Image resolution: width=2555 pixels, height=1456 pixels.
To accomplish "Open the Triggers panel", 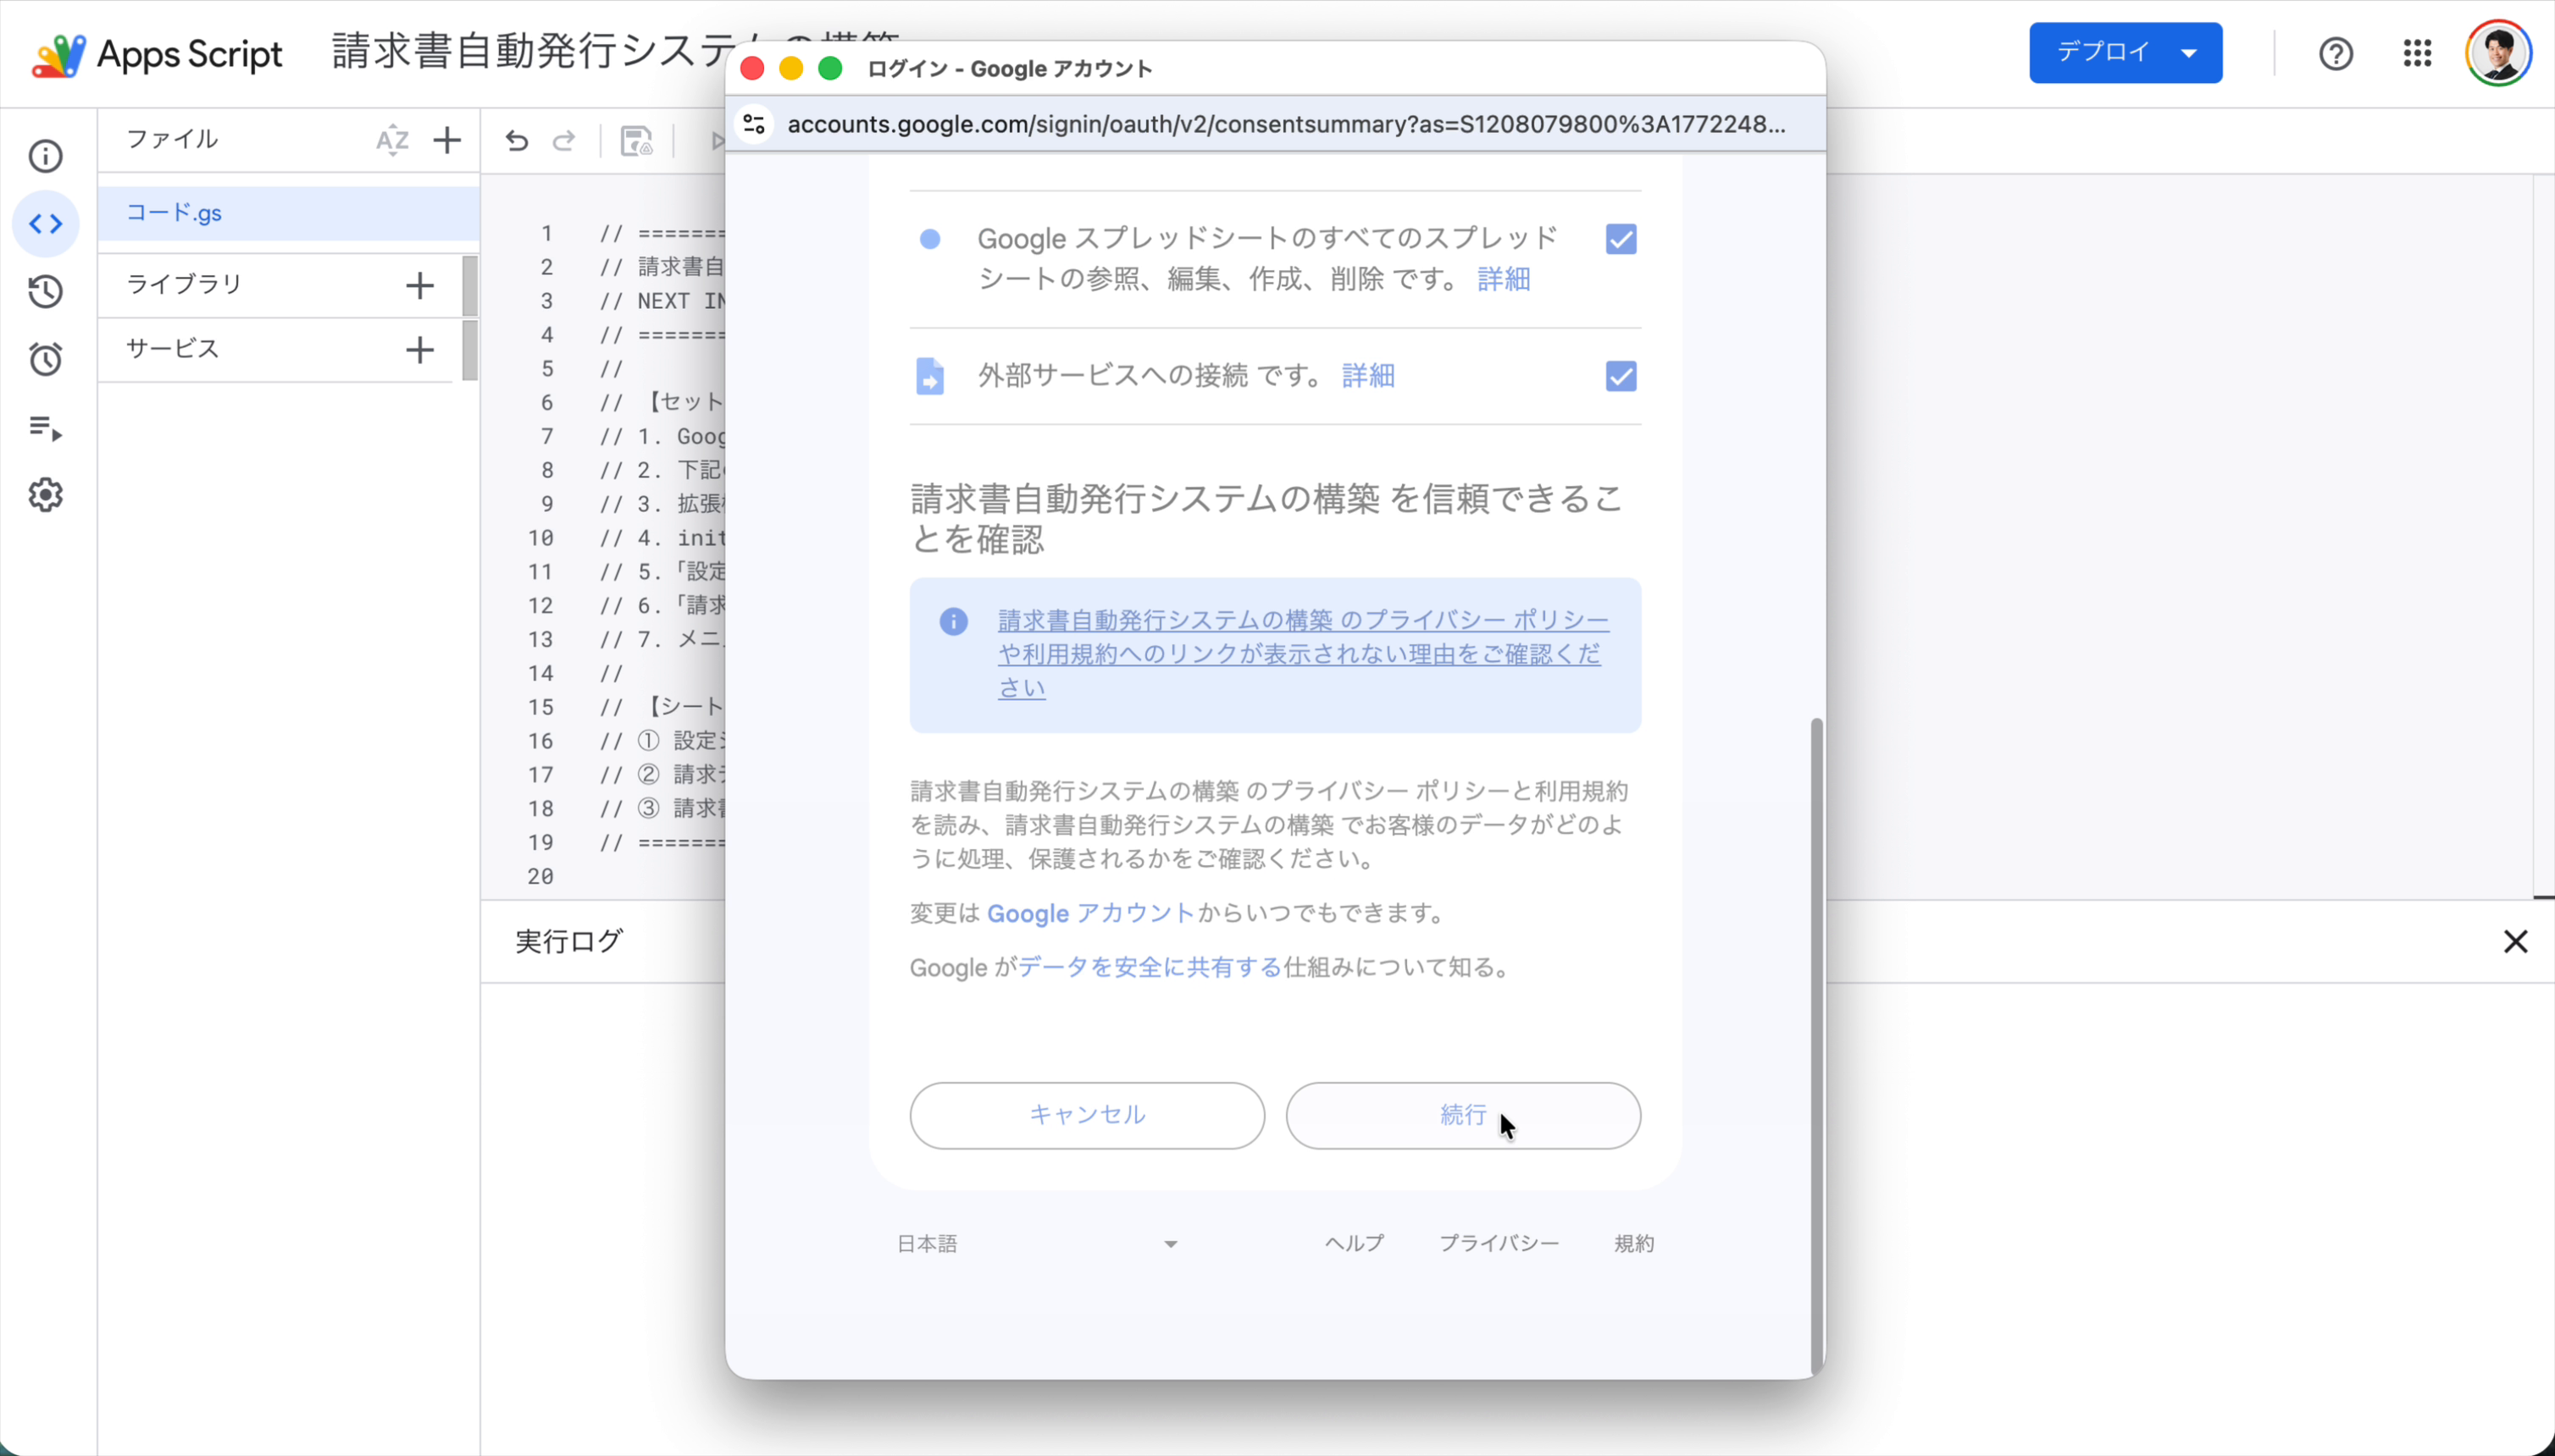I will [44, 360].
